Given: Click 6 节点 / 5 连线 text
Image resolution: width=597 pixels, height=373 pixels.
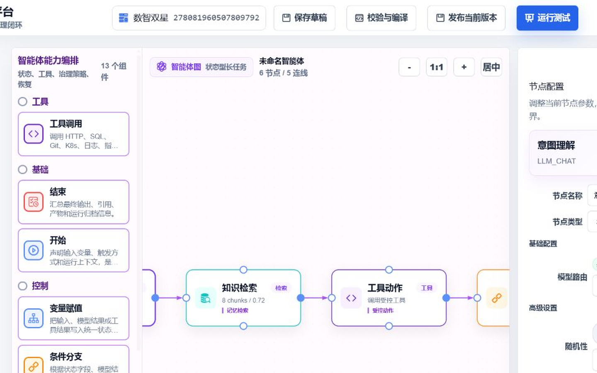Looking at the screenshot, I should point(284,73).
